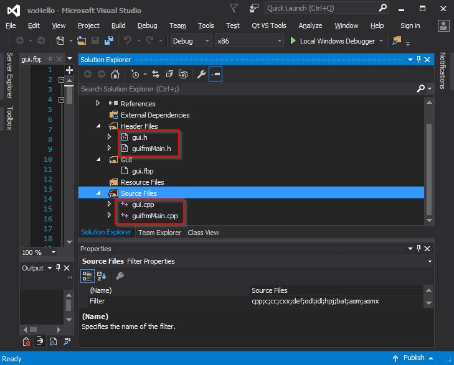The height and width of the screenshot is (365, 454).
Task: Click Sign in link
Action: [x=410, y=25]
